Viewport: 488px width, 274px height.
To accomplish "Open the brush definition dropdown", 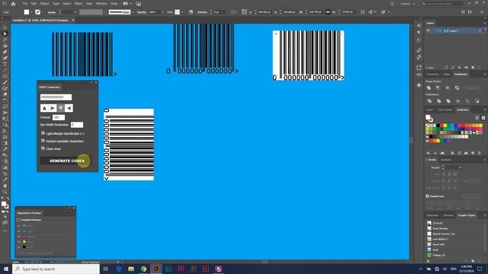I will click(x=133, y=12).
